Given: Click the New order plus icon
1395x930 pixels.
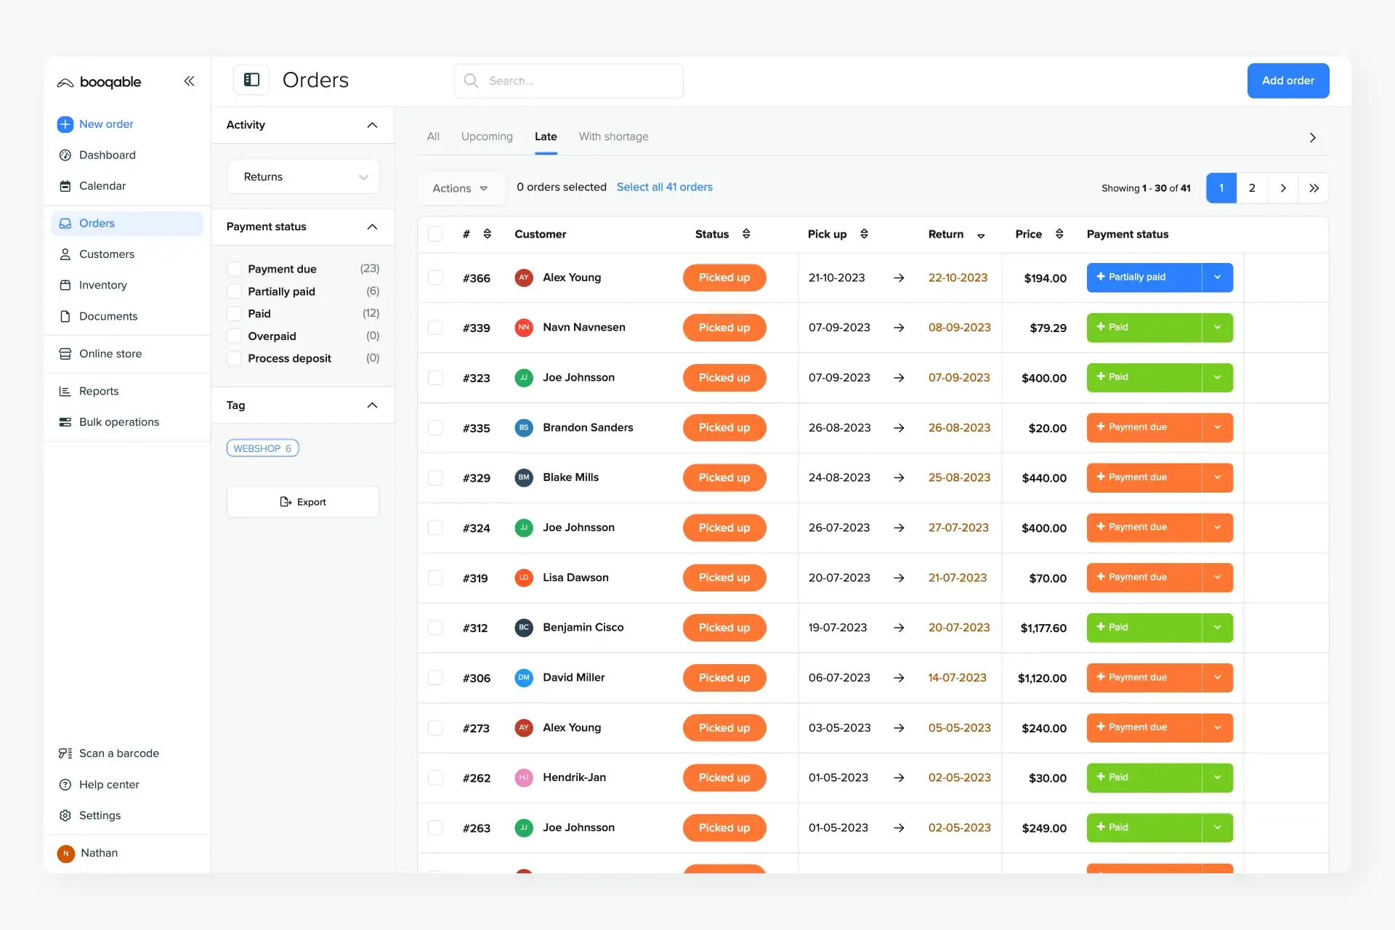Looking at the screenshot, I should point(65,124).
